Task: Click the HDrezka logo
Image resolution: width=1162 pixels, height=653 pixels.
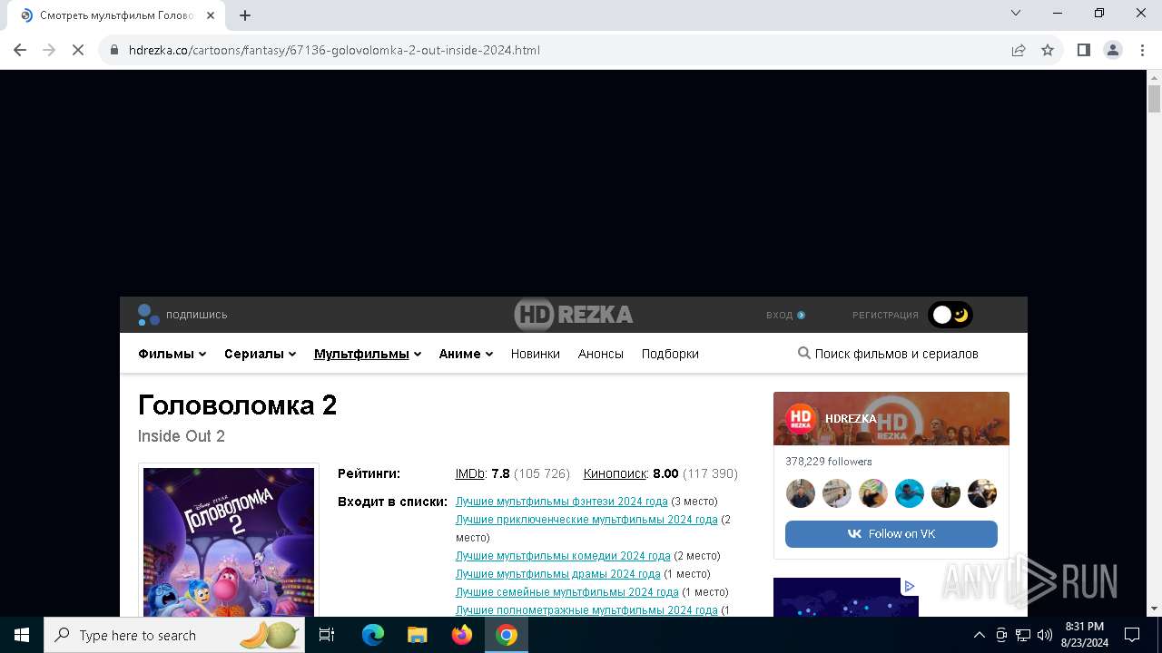Action: (574, 315)
